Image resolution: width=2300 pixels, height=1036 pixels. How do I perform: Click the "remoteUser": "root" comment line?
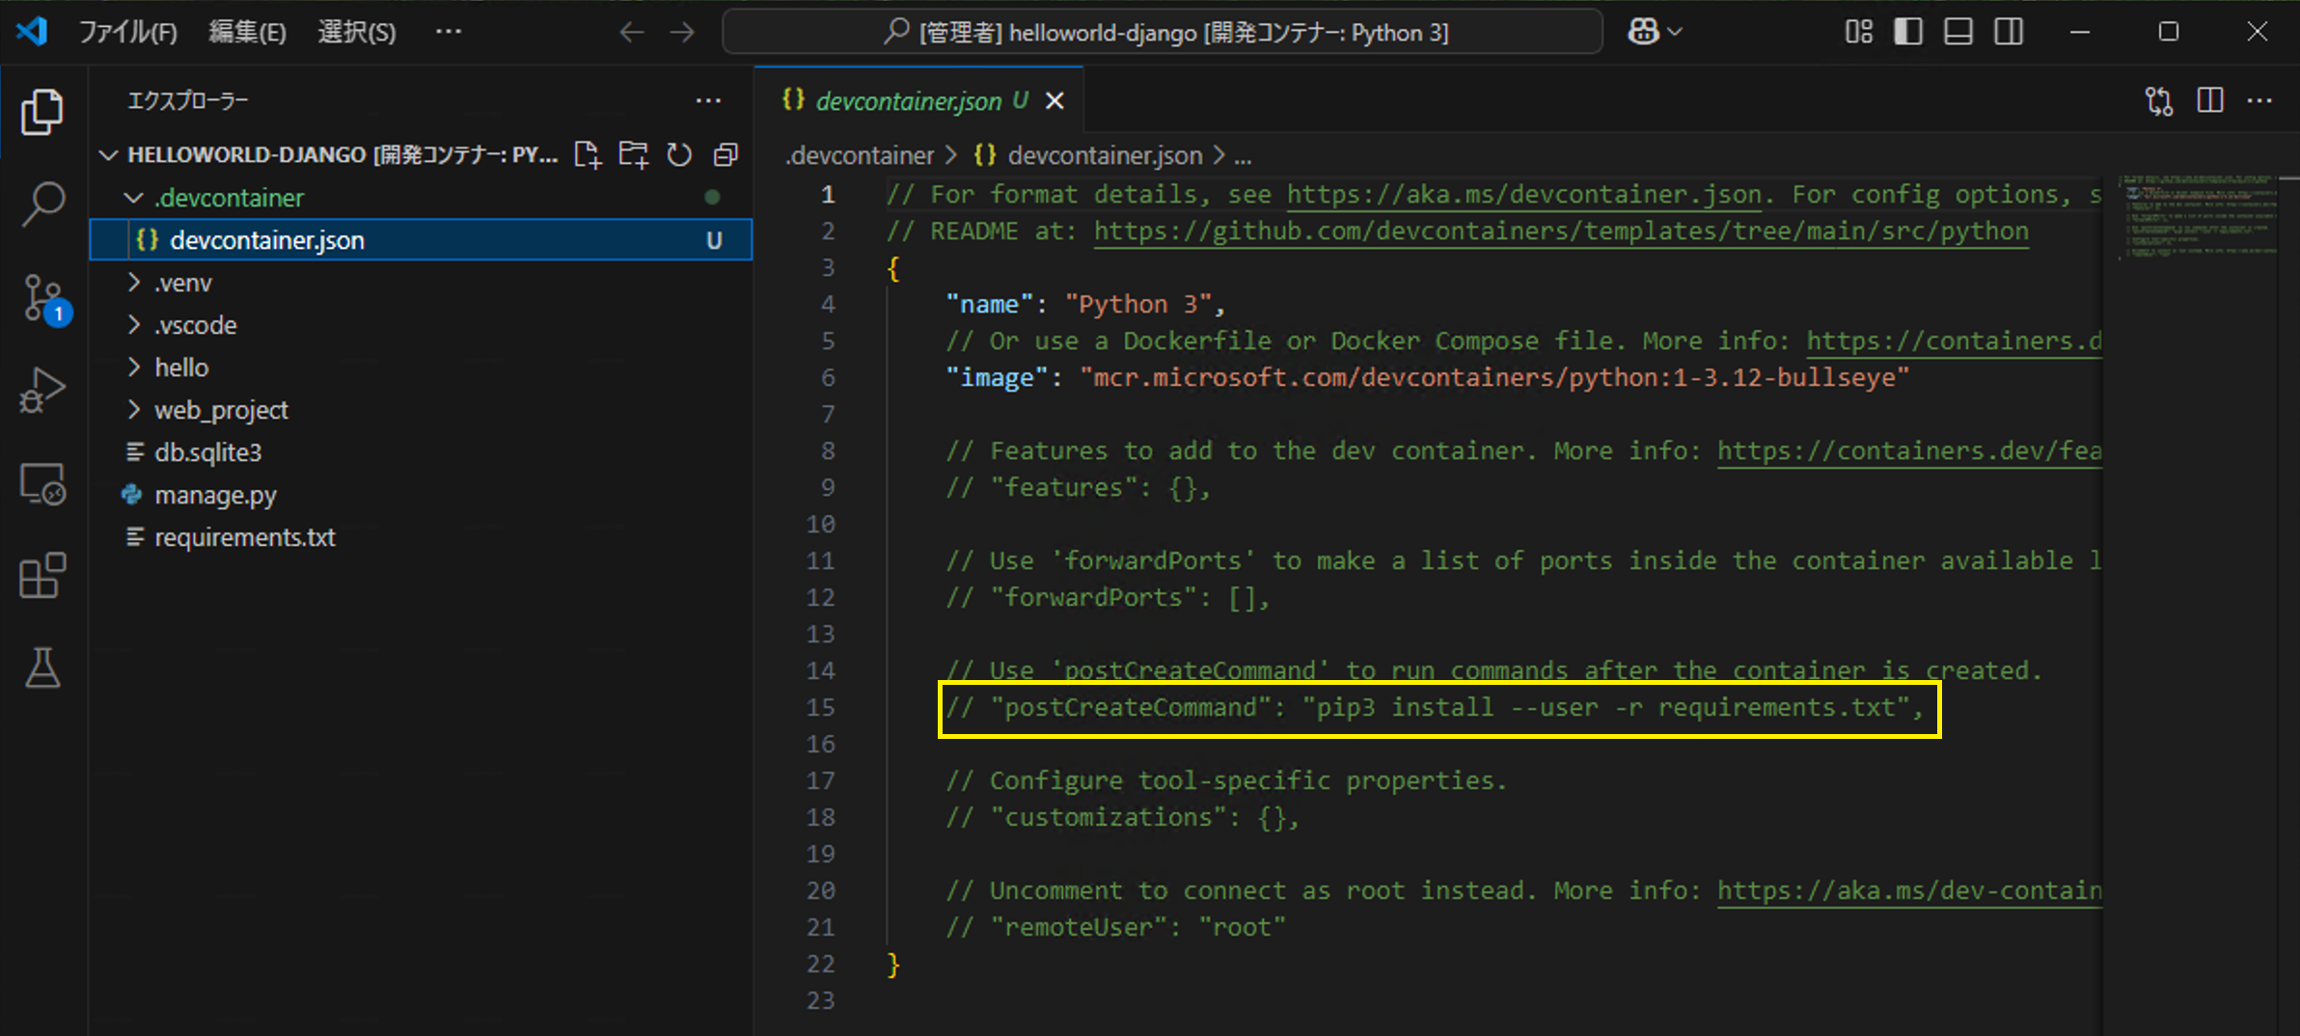click(1115, 928)
